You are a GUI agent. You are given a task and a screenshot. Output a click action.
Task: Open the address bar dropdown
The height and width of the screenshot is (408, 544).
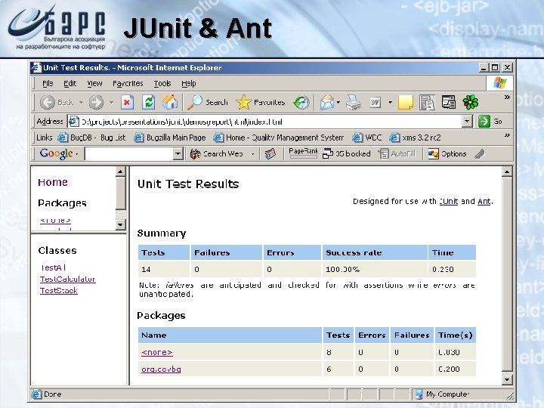tap(468, 122)
